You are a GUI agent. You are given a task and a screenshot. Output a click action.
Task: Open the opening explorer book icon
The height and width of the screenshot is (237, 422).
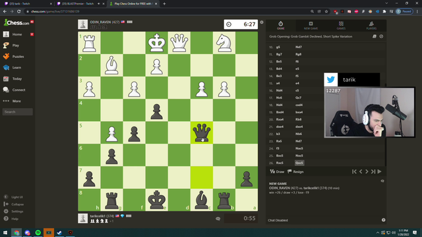tap(375, 36)
